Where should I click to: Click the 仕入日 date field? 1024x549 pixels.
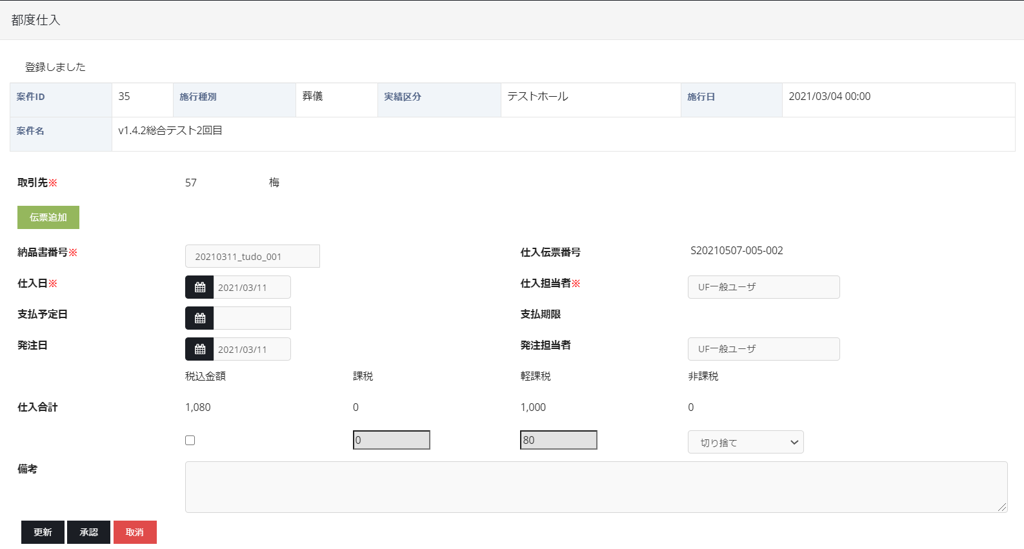point(252,287)
